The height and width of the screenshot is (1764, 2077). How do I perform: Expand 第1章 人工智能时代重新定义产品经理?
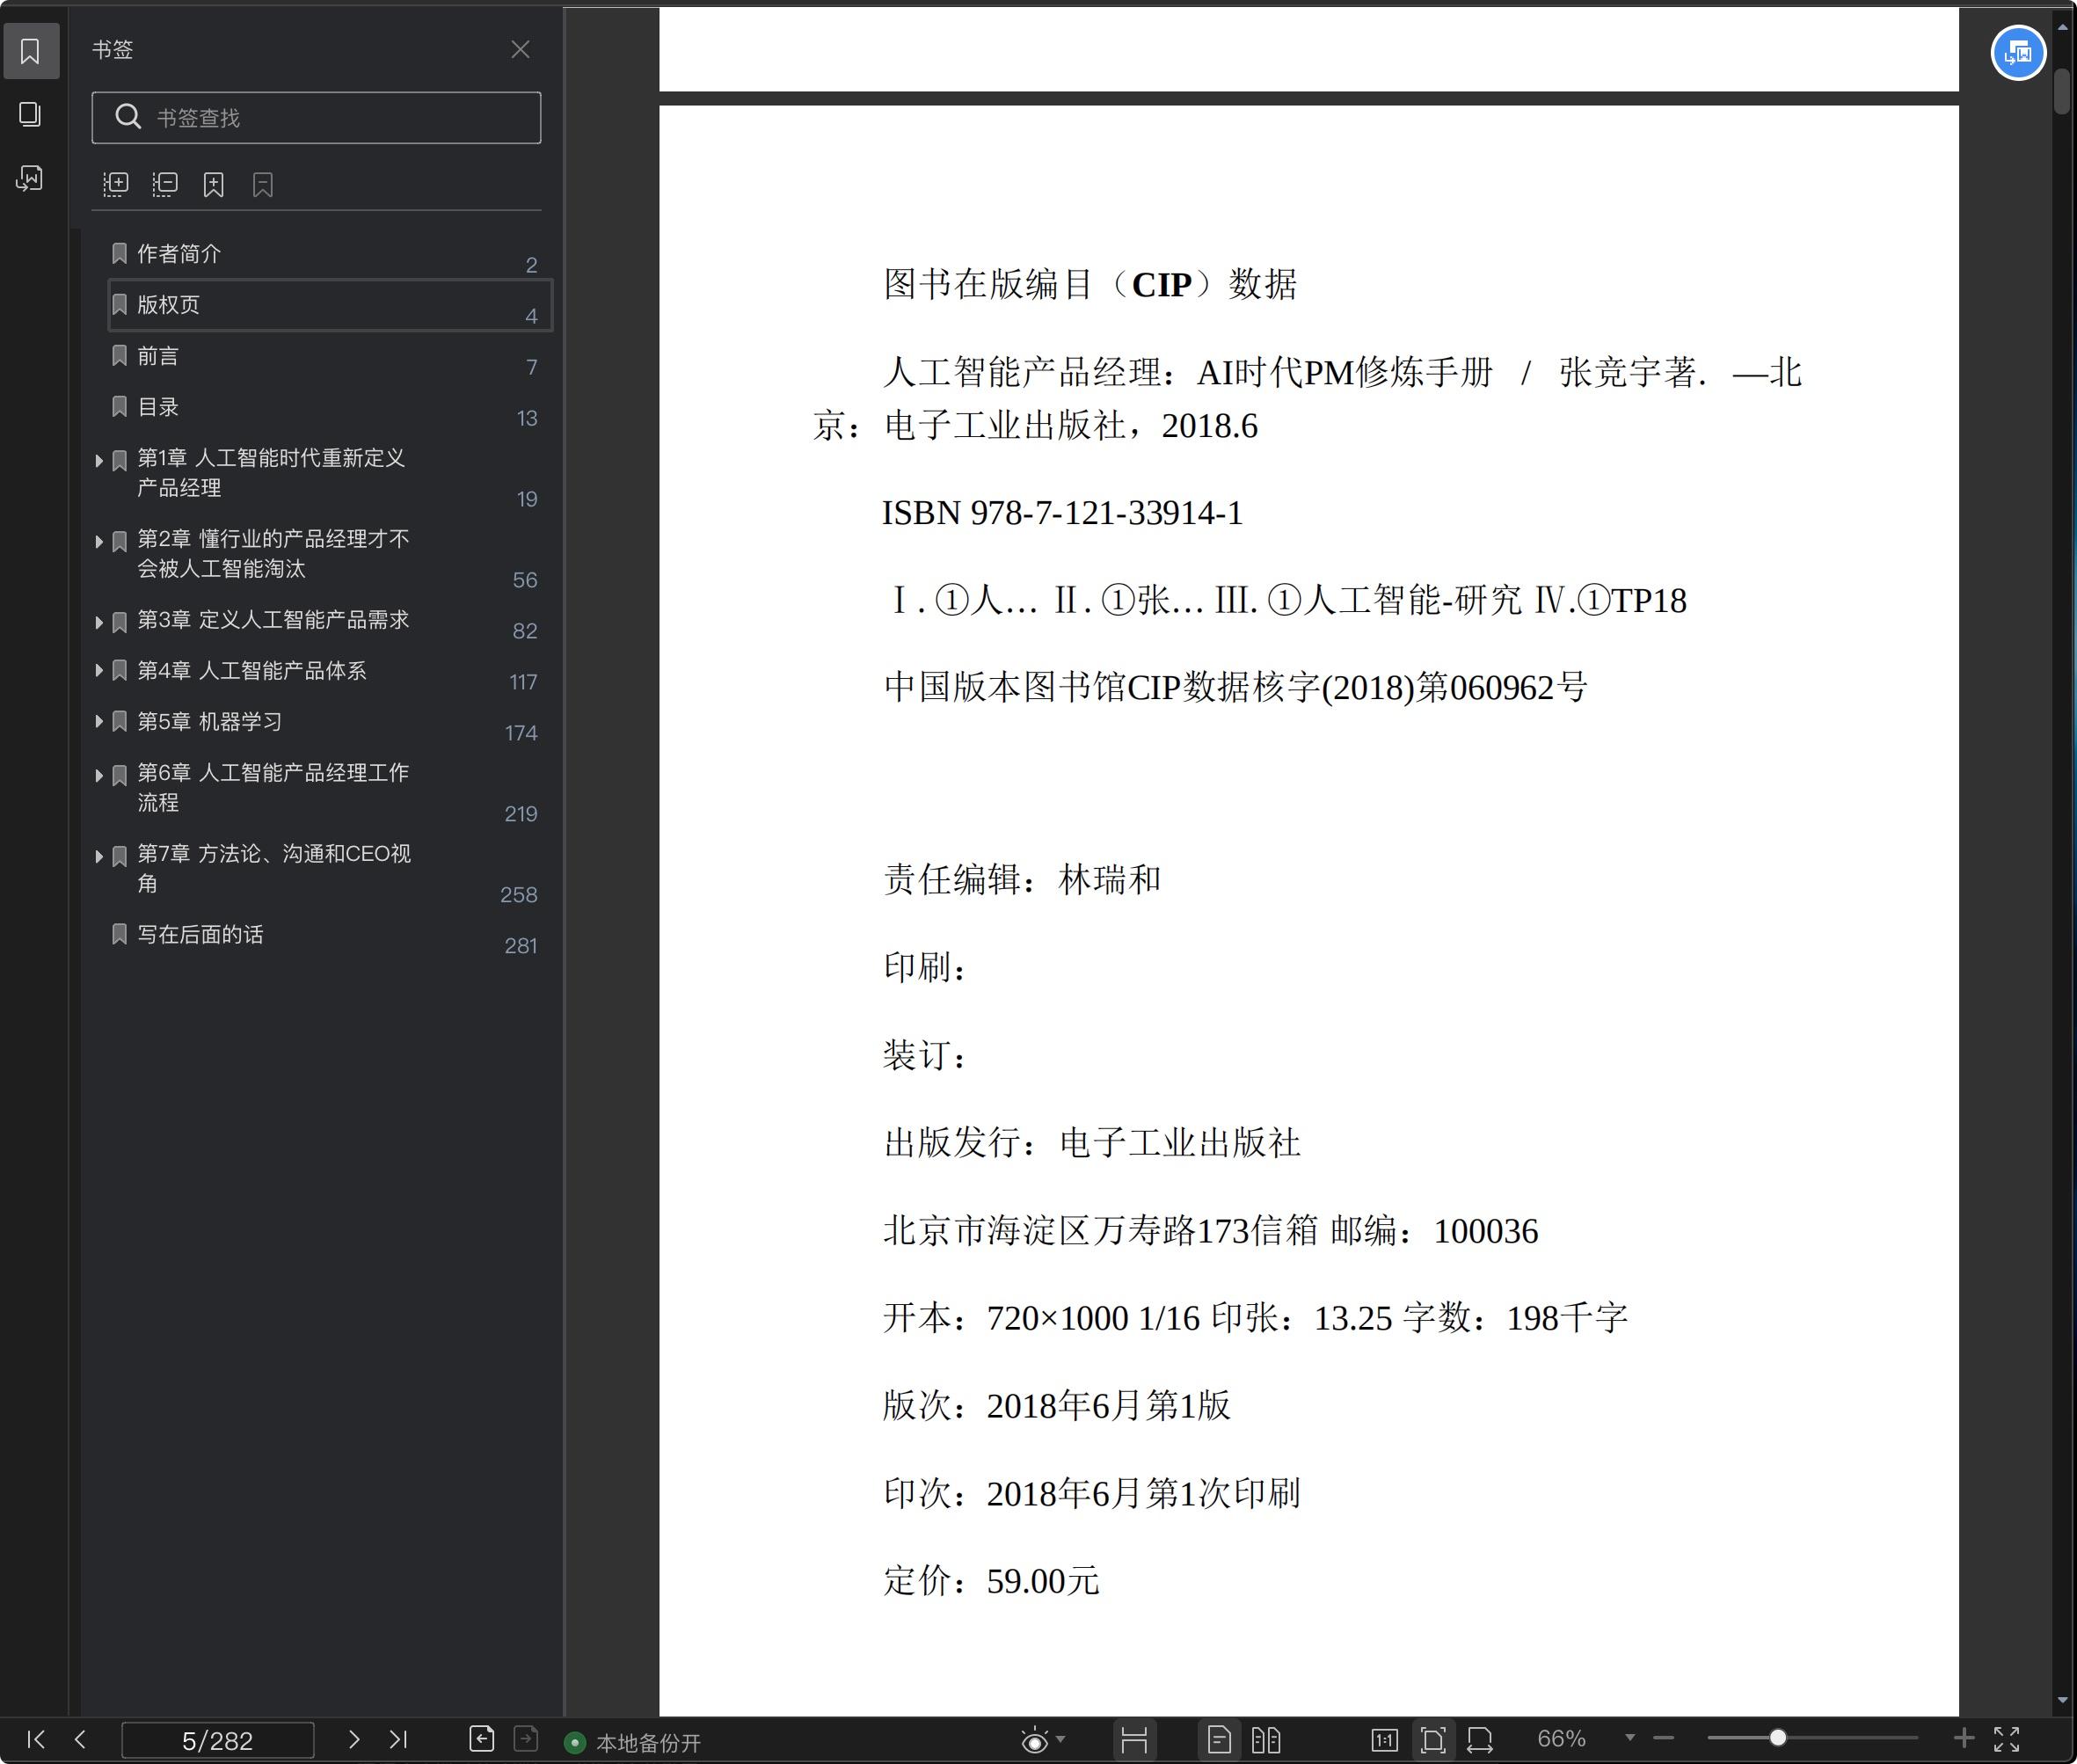[x=99, y=460]
